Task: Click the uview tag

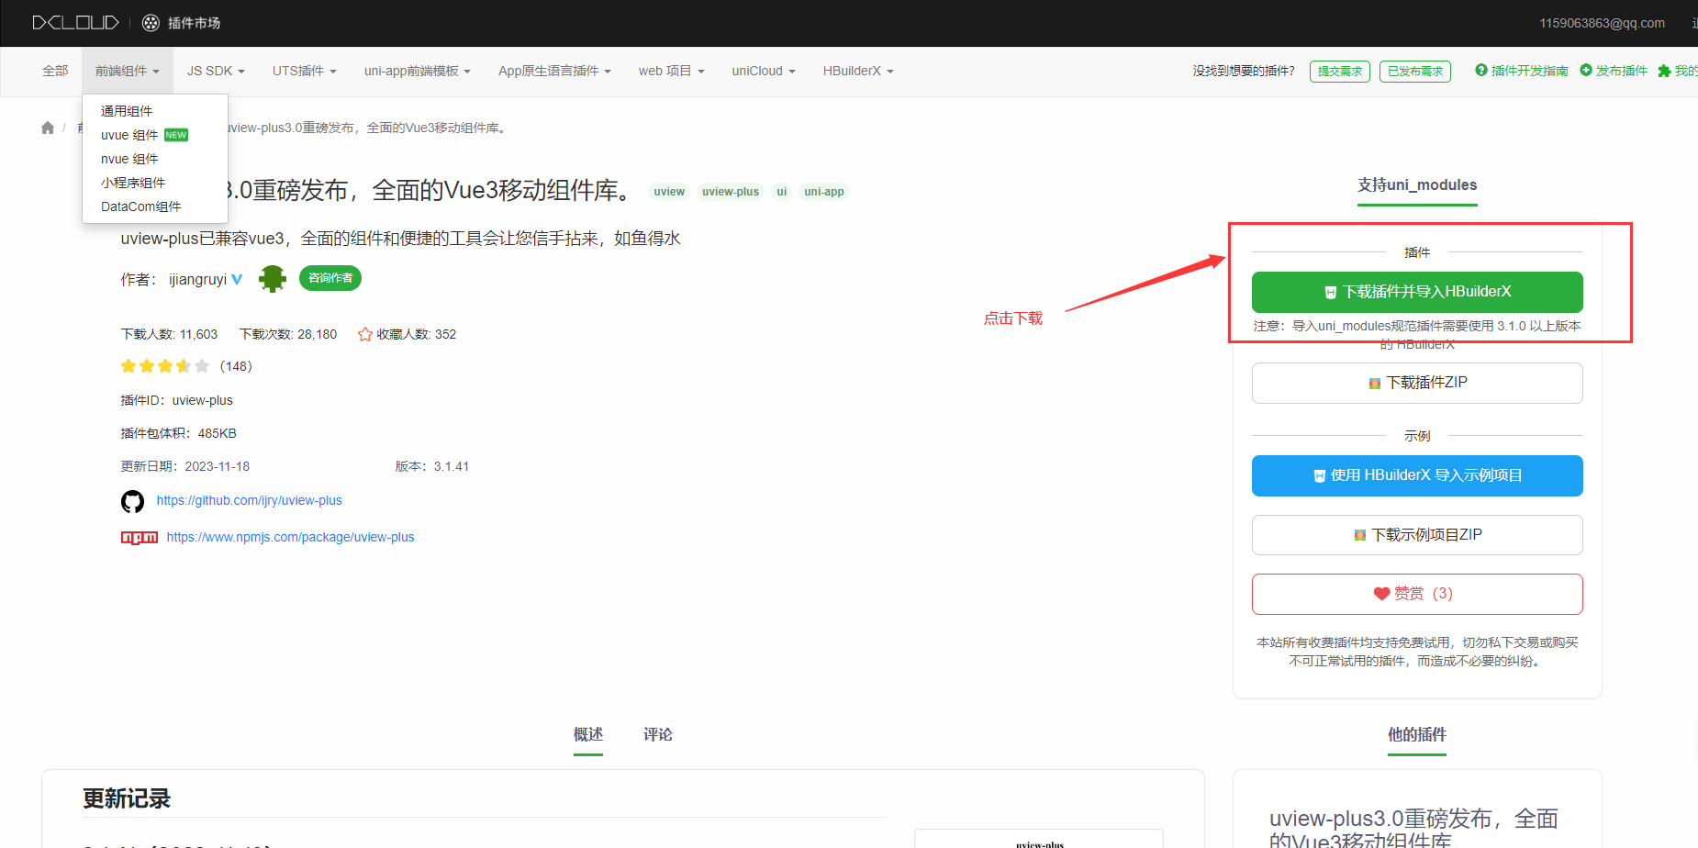Action: pos(669,192)
